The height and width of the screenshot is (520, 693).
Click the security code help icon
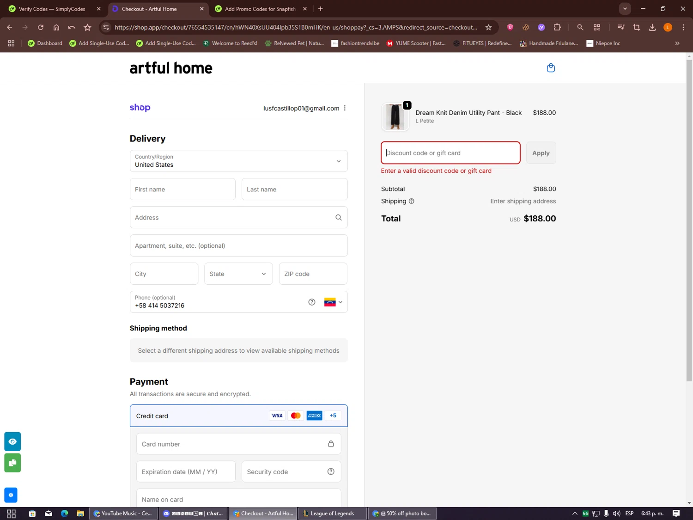tap(331, 471)
